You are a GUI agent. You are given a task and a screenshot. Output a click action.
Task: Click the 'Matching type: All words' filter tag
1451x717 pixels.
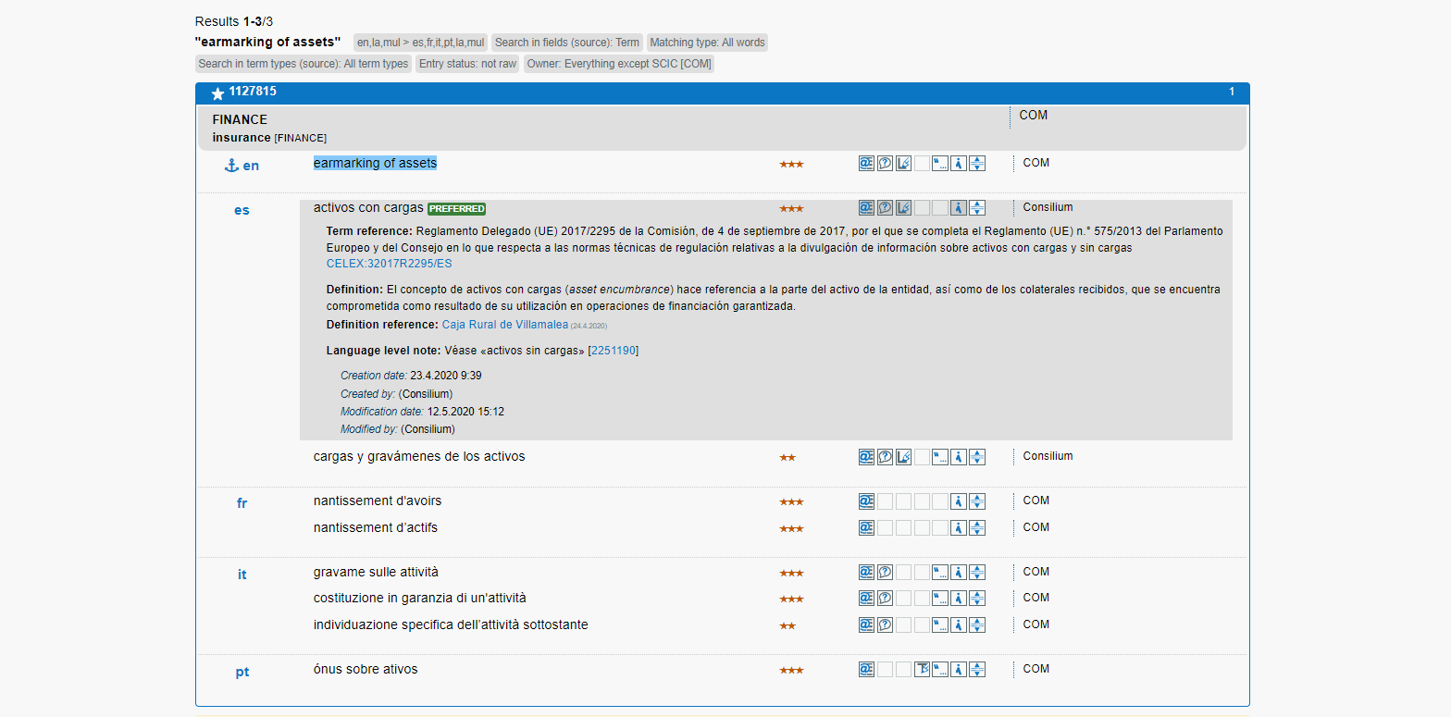(x=707, y=43)
